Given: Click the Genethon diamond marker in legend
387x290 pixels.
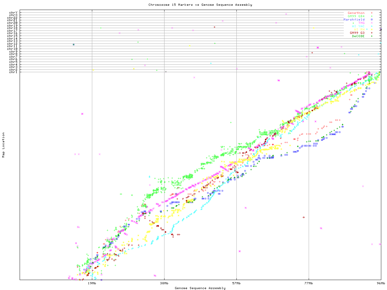Looking at the screenshot, I should point(372,13).
